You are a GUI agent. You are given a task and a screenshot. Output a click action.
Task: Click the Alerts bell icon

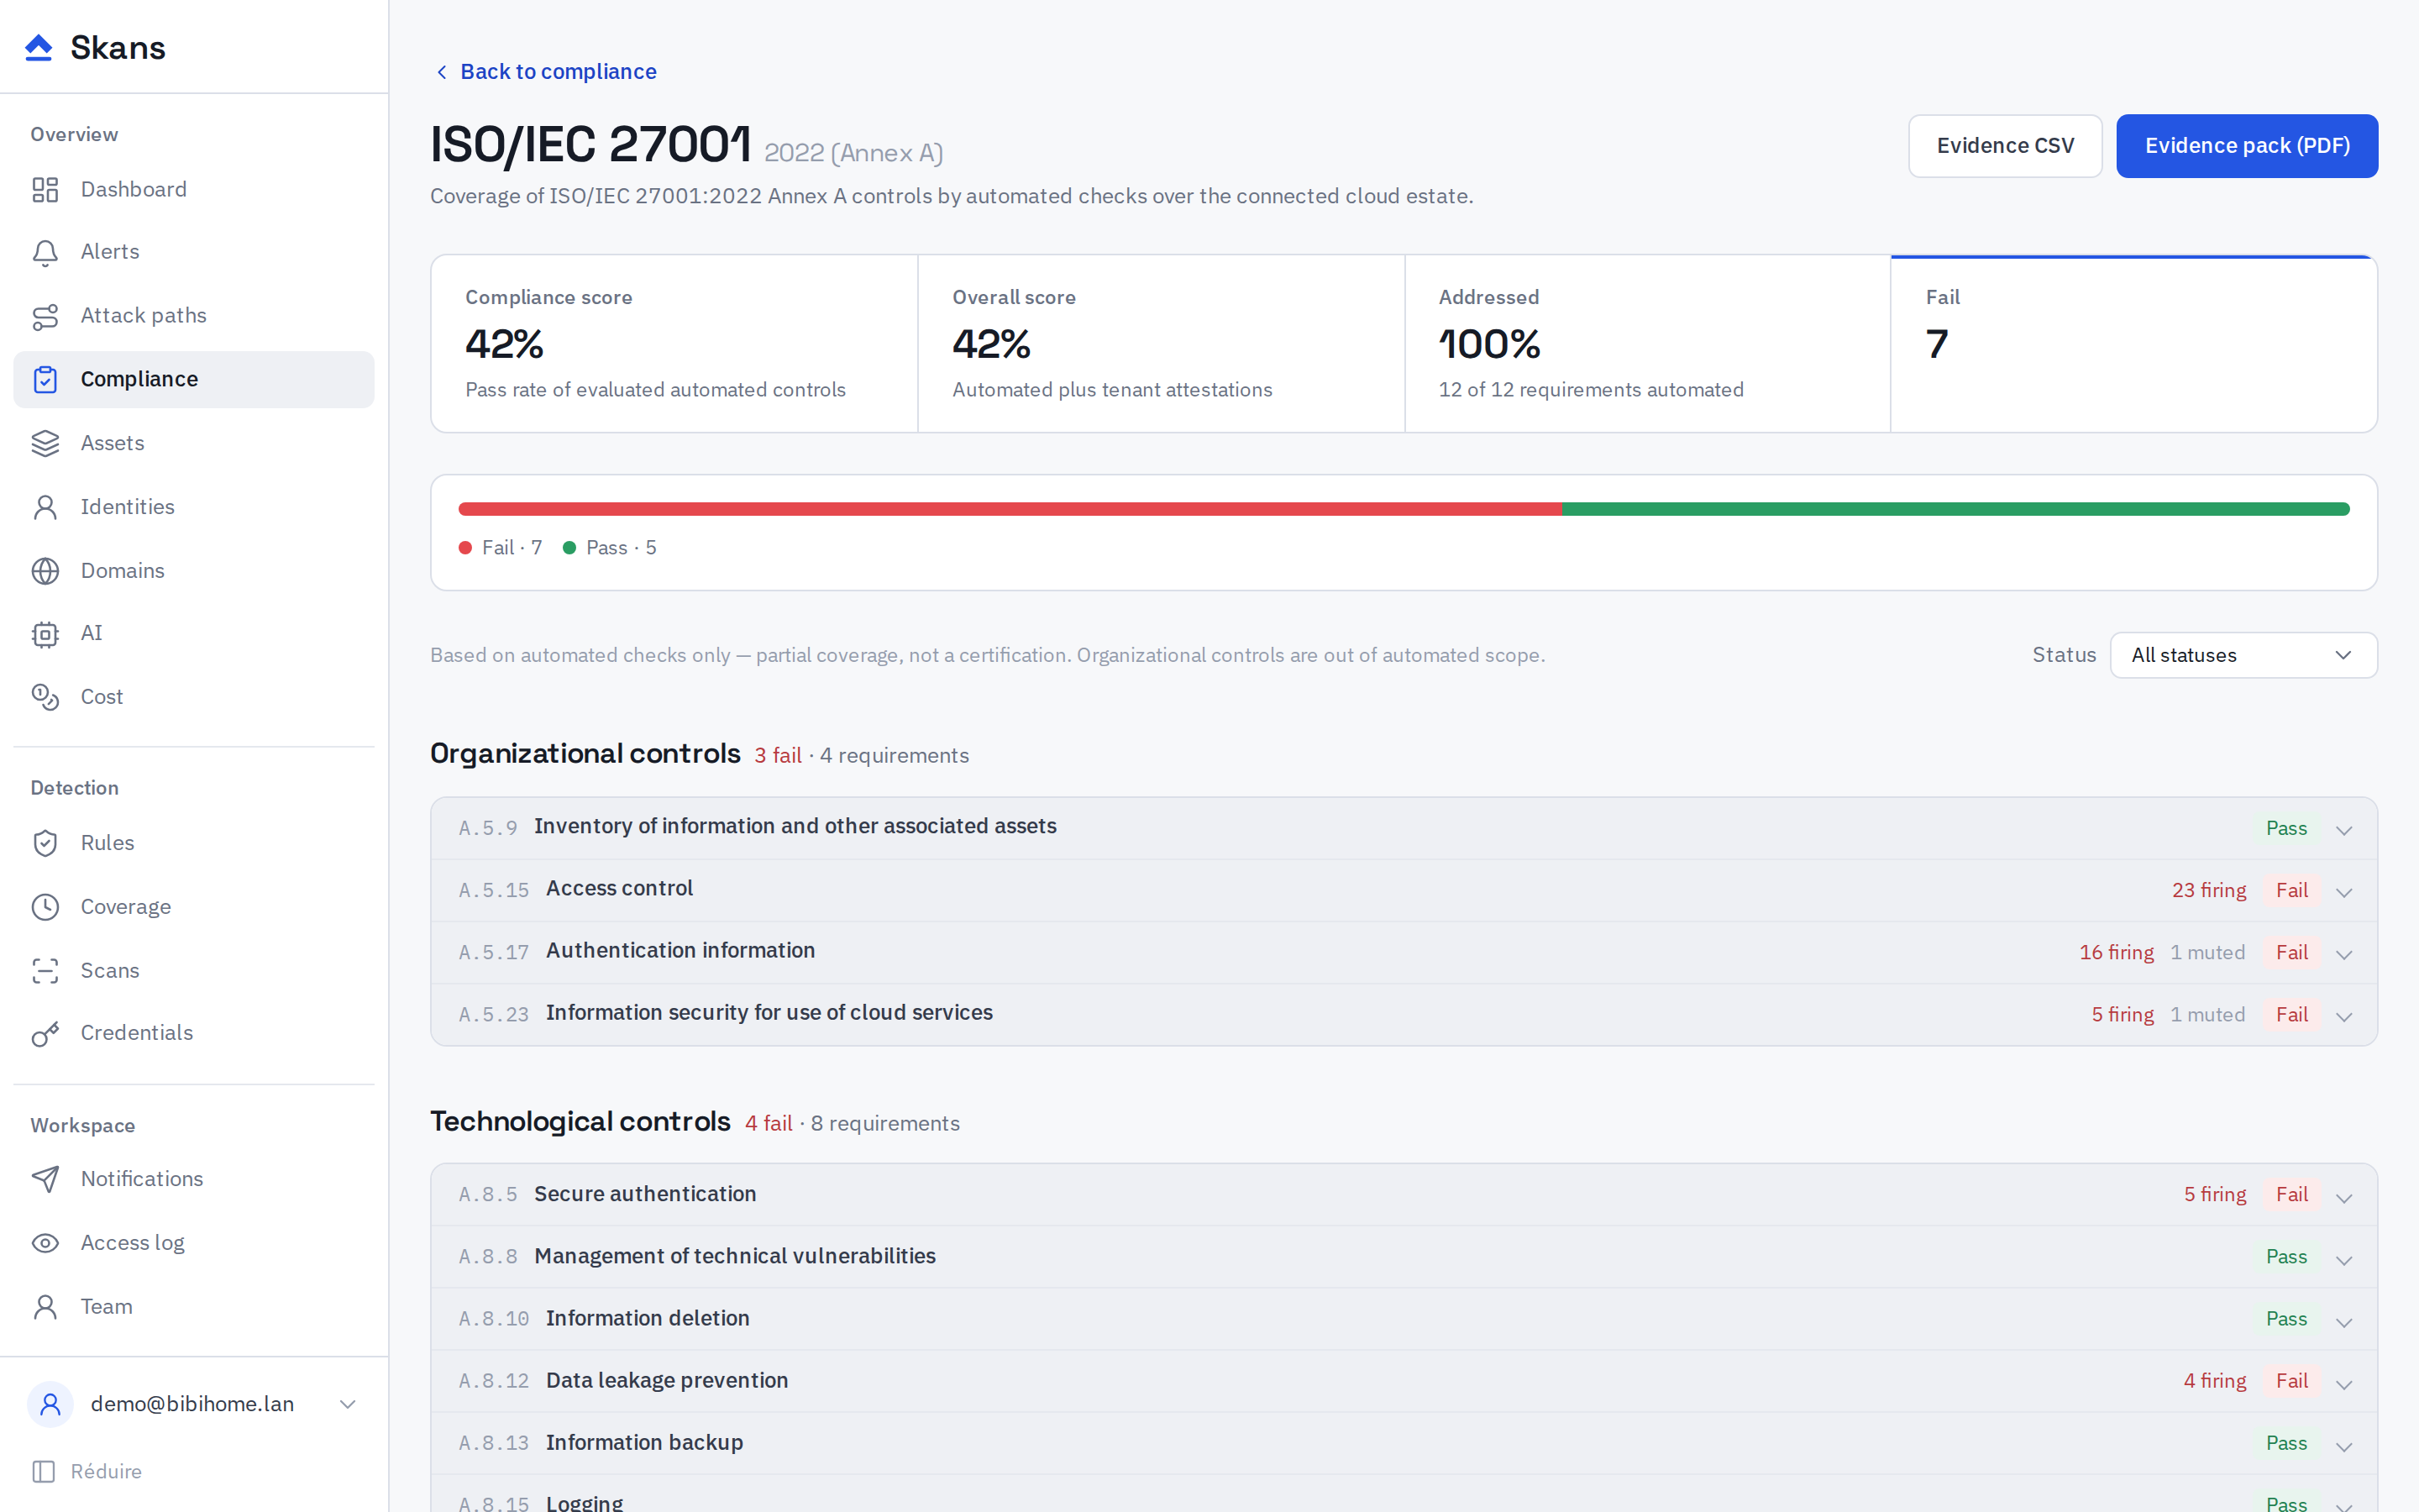(45, 252)
